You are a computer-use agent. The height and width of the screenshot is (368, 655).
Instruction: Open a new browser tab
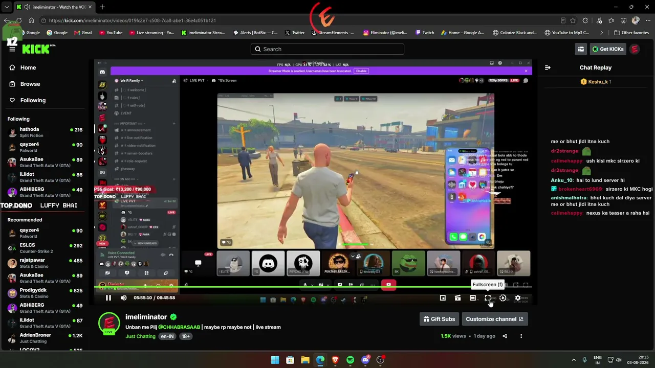[102, 7]
